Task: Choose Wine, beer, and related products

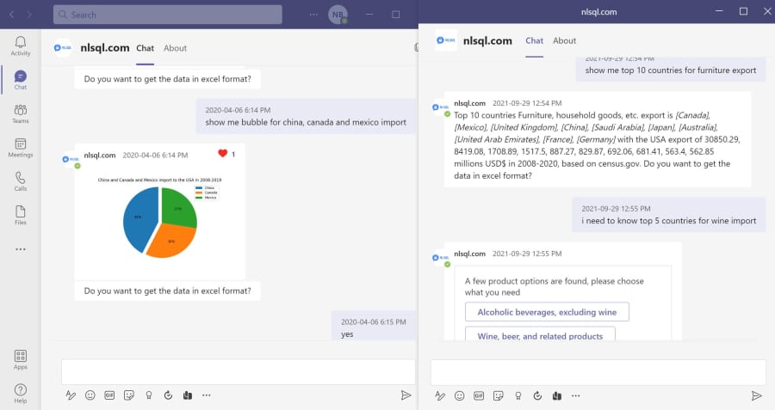Action: 540,334
